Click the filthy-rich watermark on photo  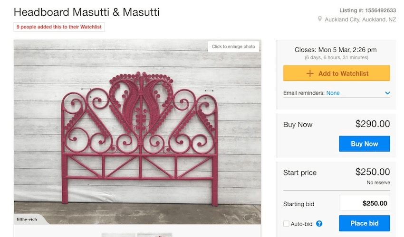[28, 219]
